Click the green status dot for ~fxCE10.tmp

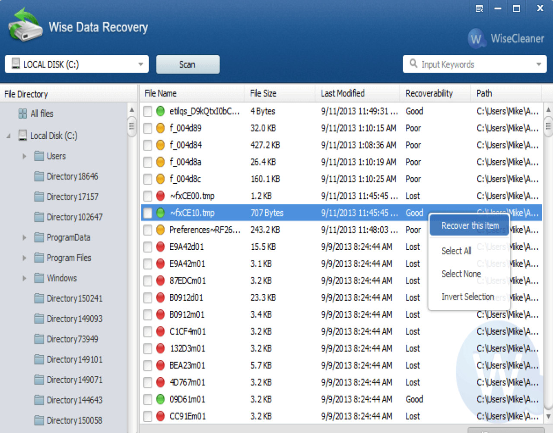point(160,213)
